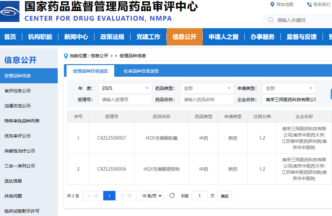Image resolution: width=332 pixels, height=216 pixels.
Task: Click the CDE NMPA logo icon
Action: (10, 11)
